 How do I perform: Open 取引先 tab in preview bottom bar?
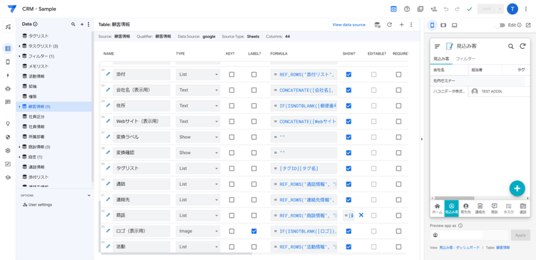click(465, 208)
